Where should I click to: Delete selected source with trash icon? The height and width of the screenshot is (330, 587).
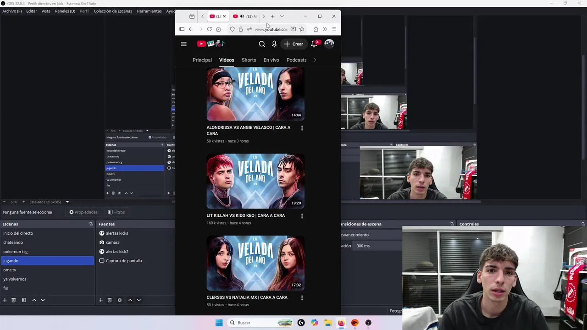(110, 300)
